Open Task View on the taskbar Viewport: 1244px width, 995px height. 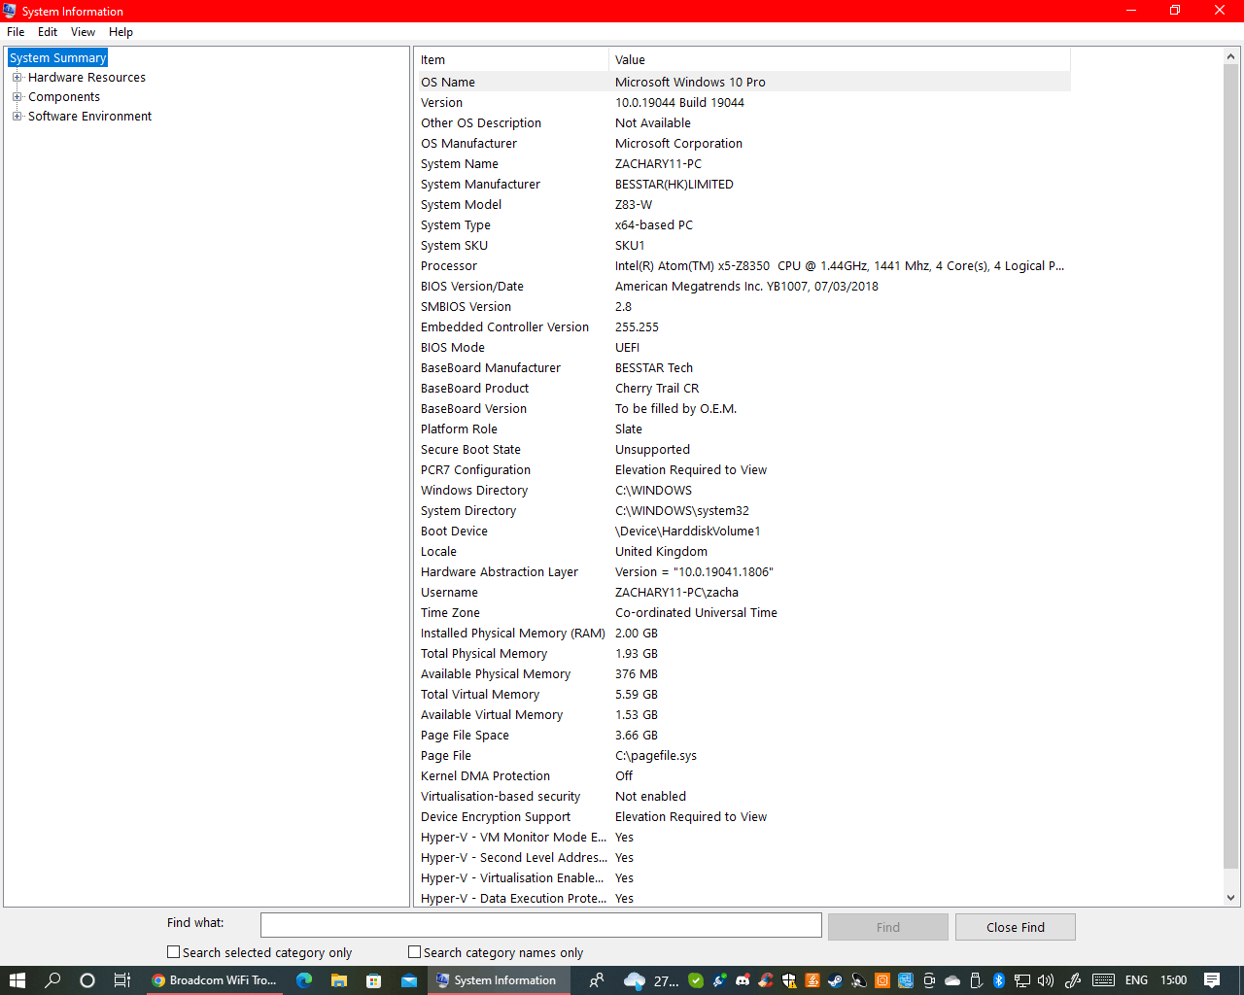(121, 980)
